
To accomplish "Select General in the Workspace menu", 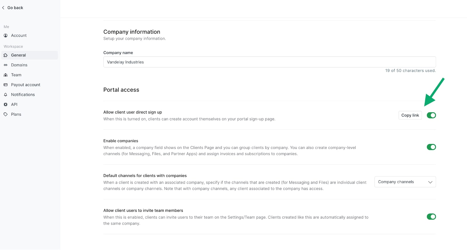I will [18, 55].
